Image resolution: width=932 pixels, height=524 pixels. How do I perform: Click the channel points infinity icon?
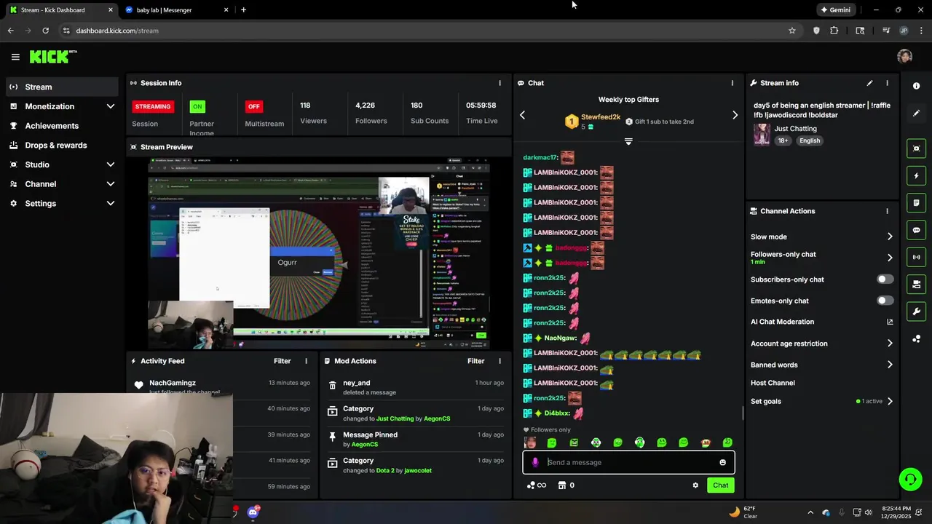(x=536, y=485)
